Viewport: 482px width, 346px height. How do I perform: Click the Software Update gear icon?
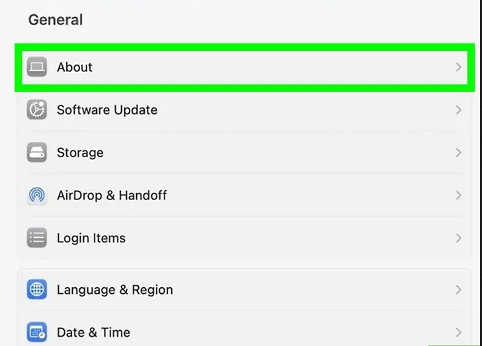click(x=37, y=110)
